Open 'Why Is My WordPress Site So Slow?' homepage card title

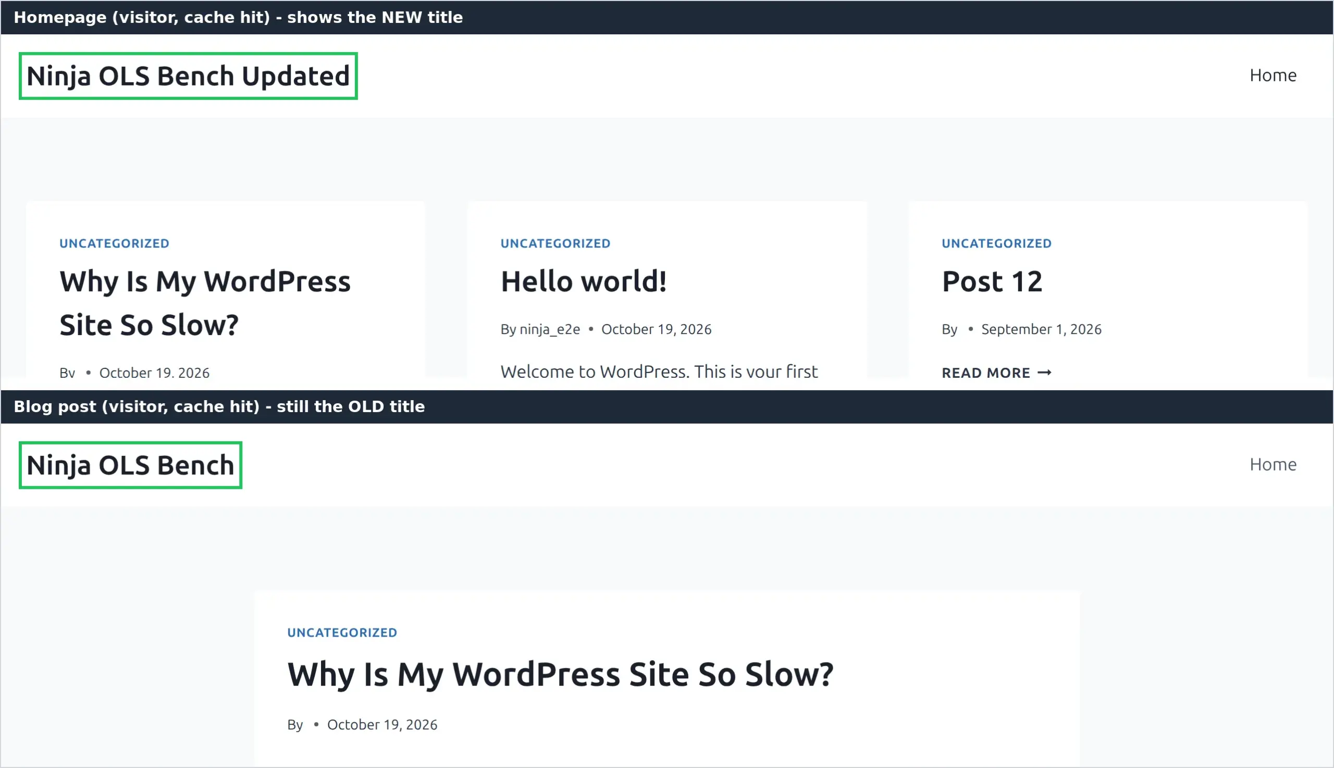click(205, 303)
